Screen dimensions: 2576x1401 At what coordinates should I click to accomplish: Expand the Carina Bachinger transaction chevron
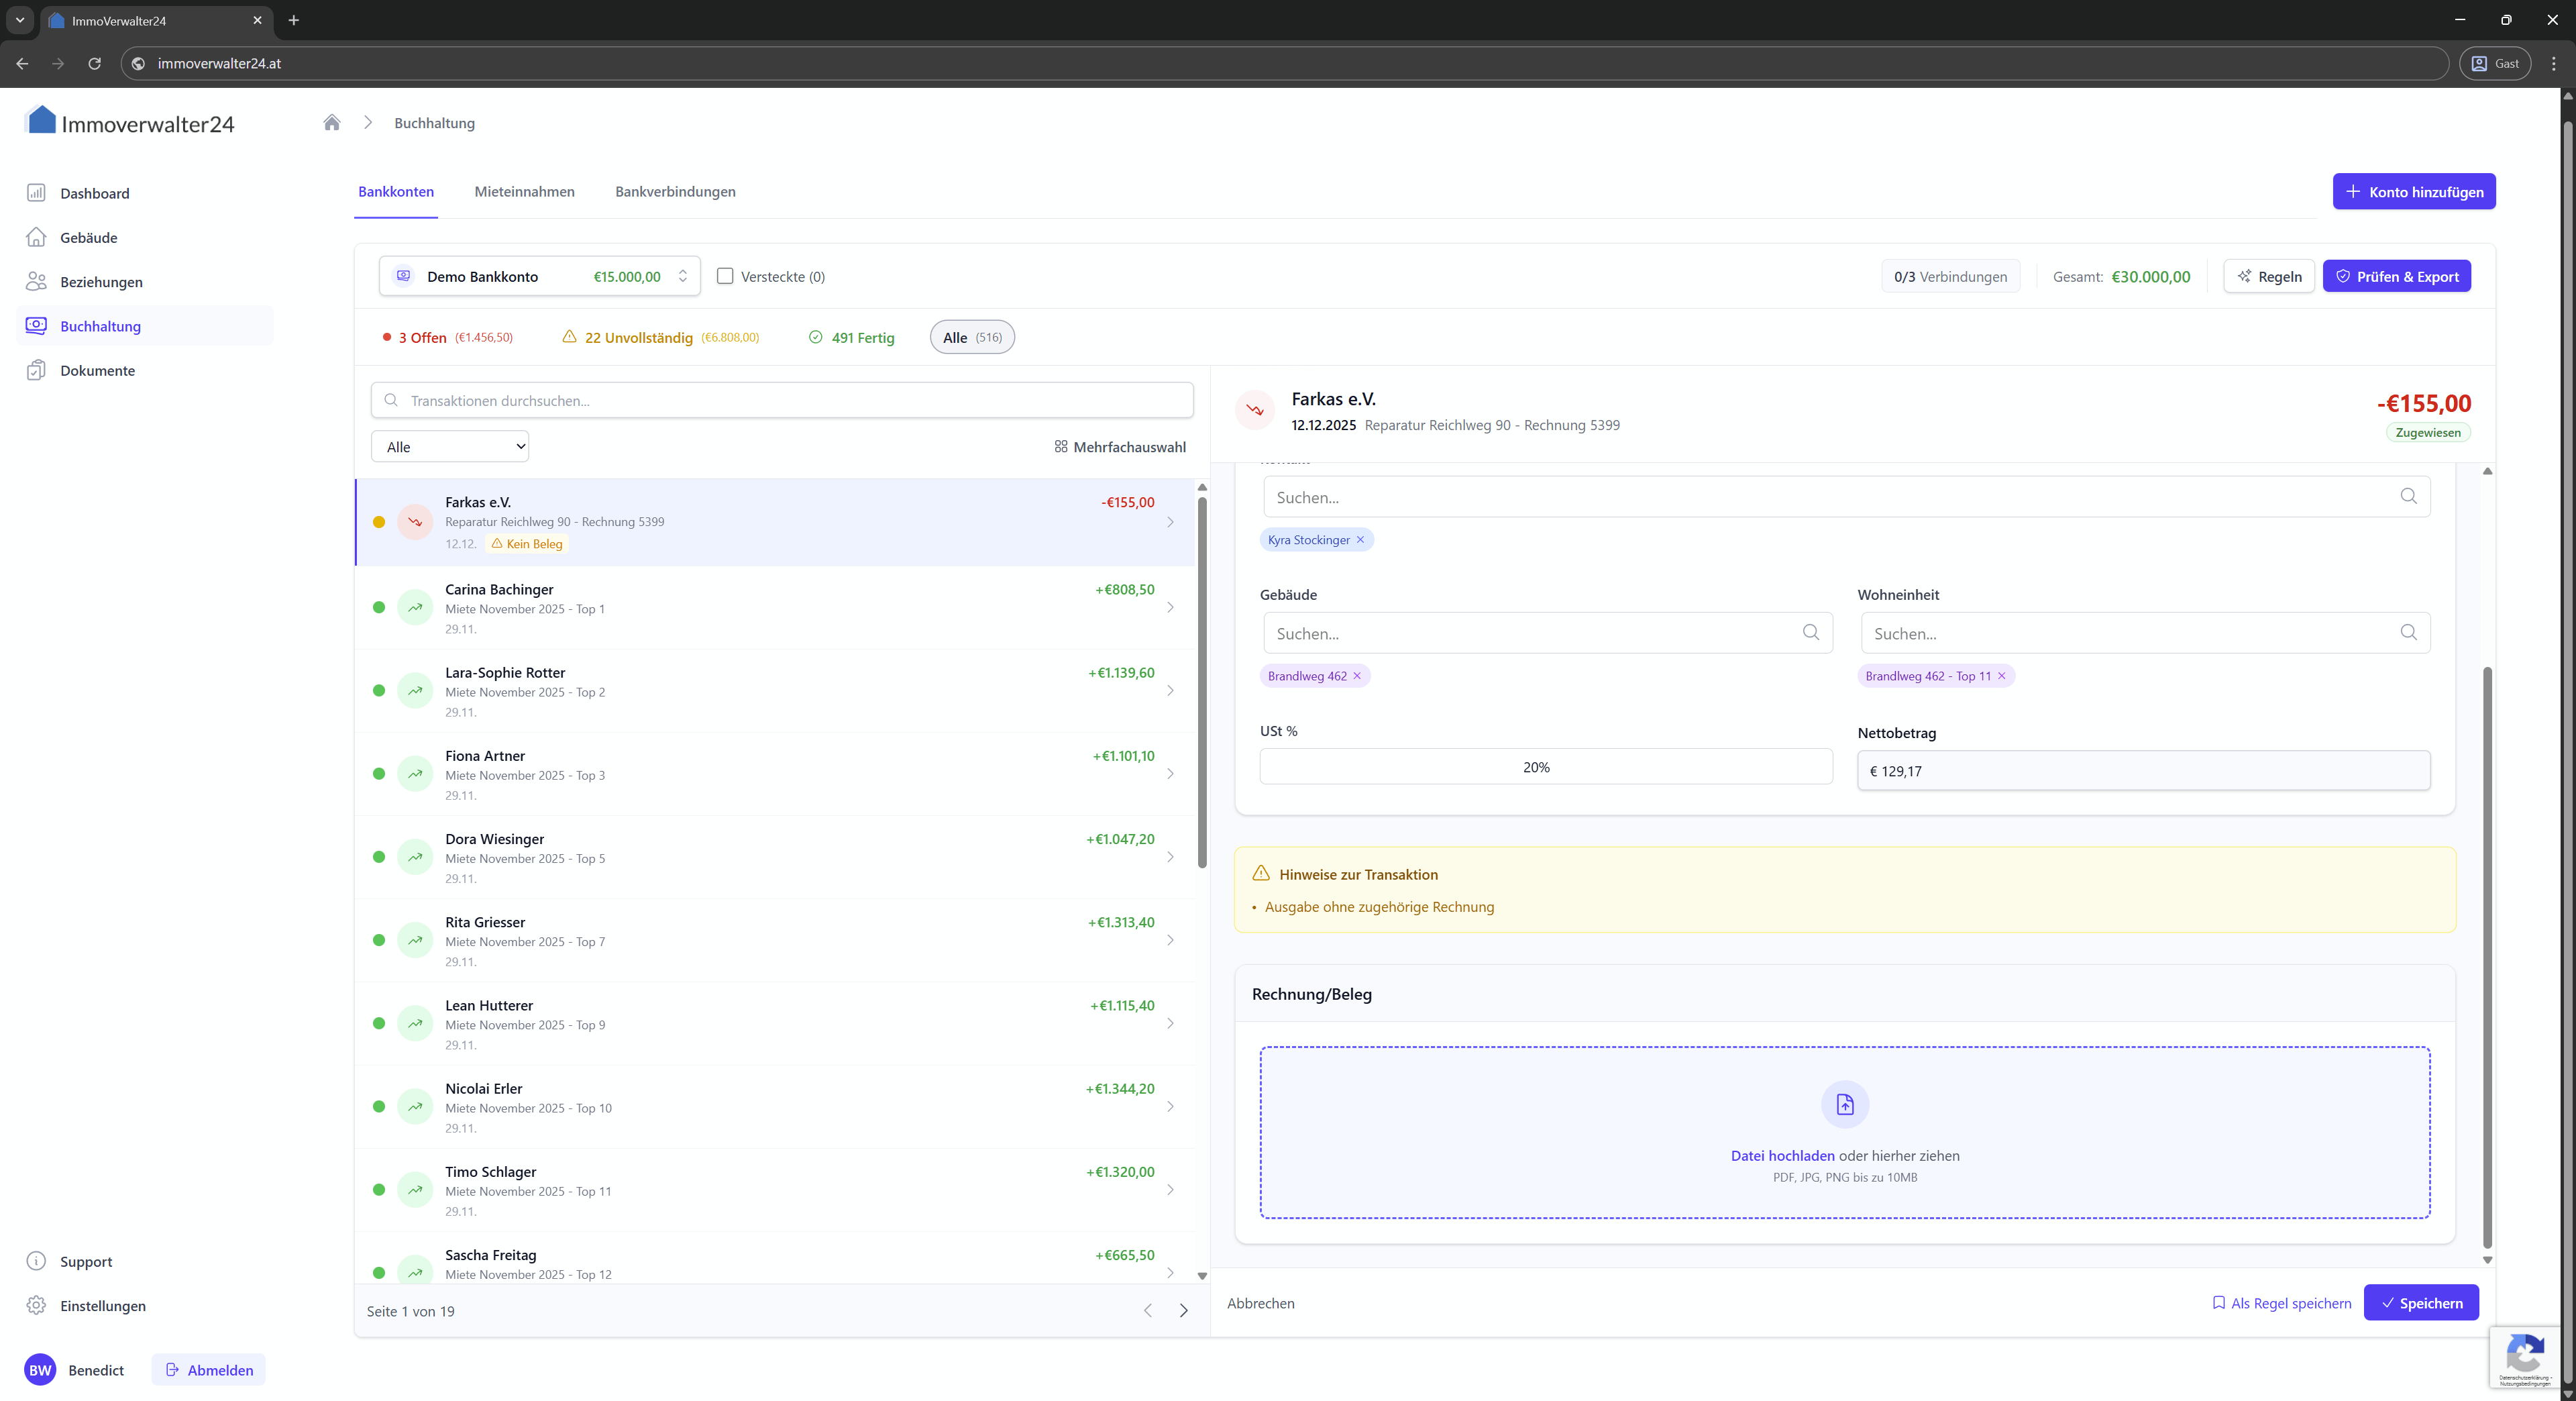[1170, 608]
